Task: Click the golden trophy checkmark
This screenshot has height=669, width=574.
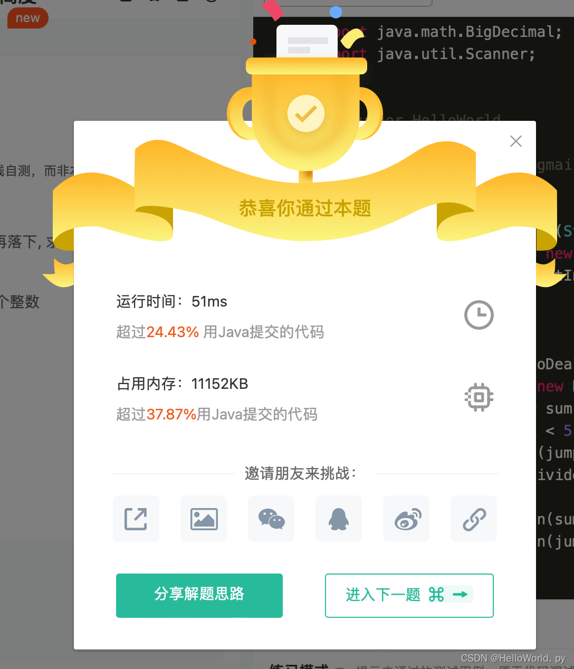Action: [306, 113]
